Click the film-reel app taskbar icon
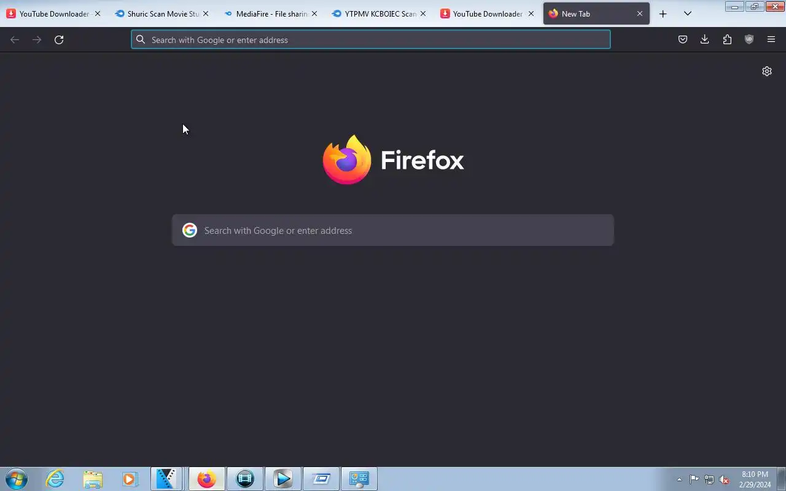This screenshot has width=786, height=491. 244,479
